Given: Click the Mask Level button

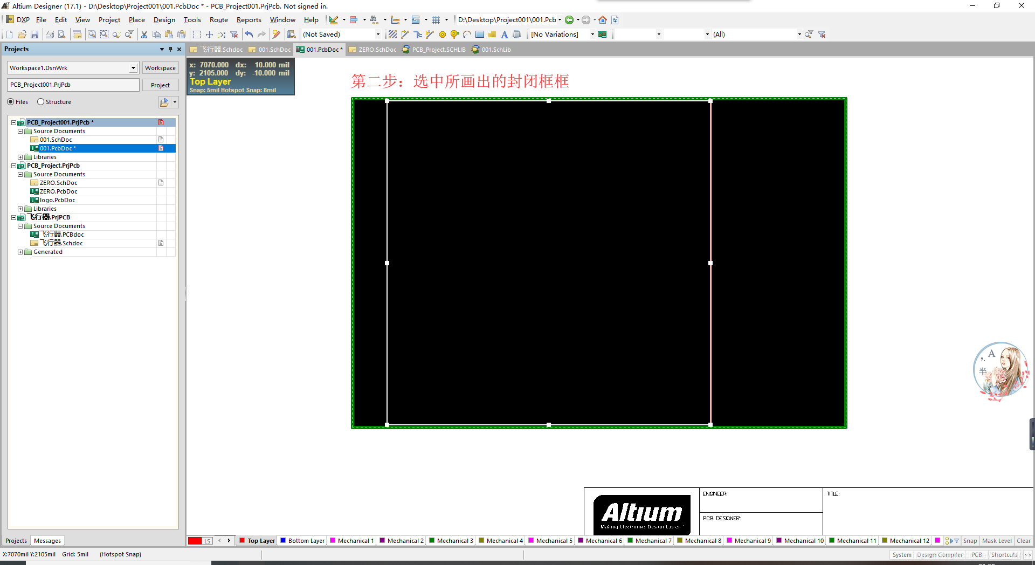Looking at the screenshot, I should pos(996,541).
